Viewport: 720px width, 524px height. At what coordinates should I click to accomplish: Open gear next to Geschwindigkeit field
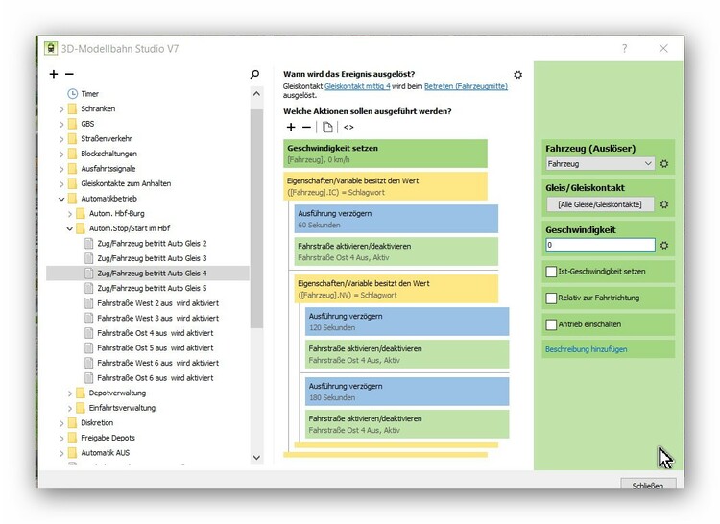(664, 246)
